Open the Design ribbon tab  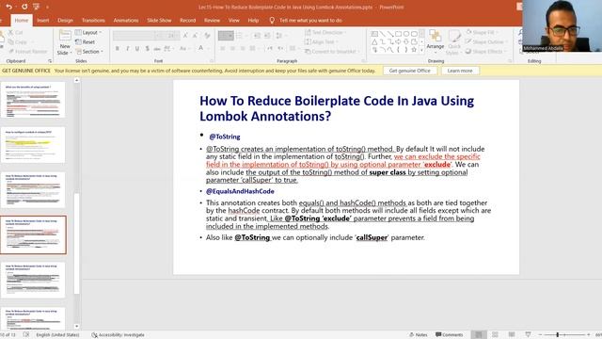[65, 21]
